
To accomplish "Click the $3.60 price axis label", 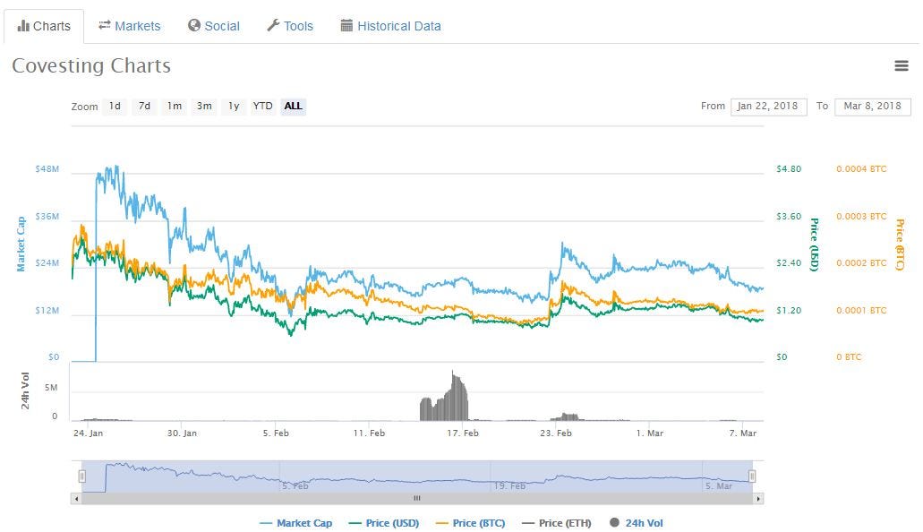I will tap(789, 216).
